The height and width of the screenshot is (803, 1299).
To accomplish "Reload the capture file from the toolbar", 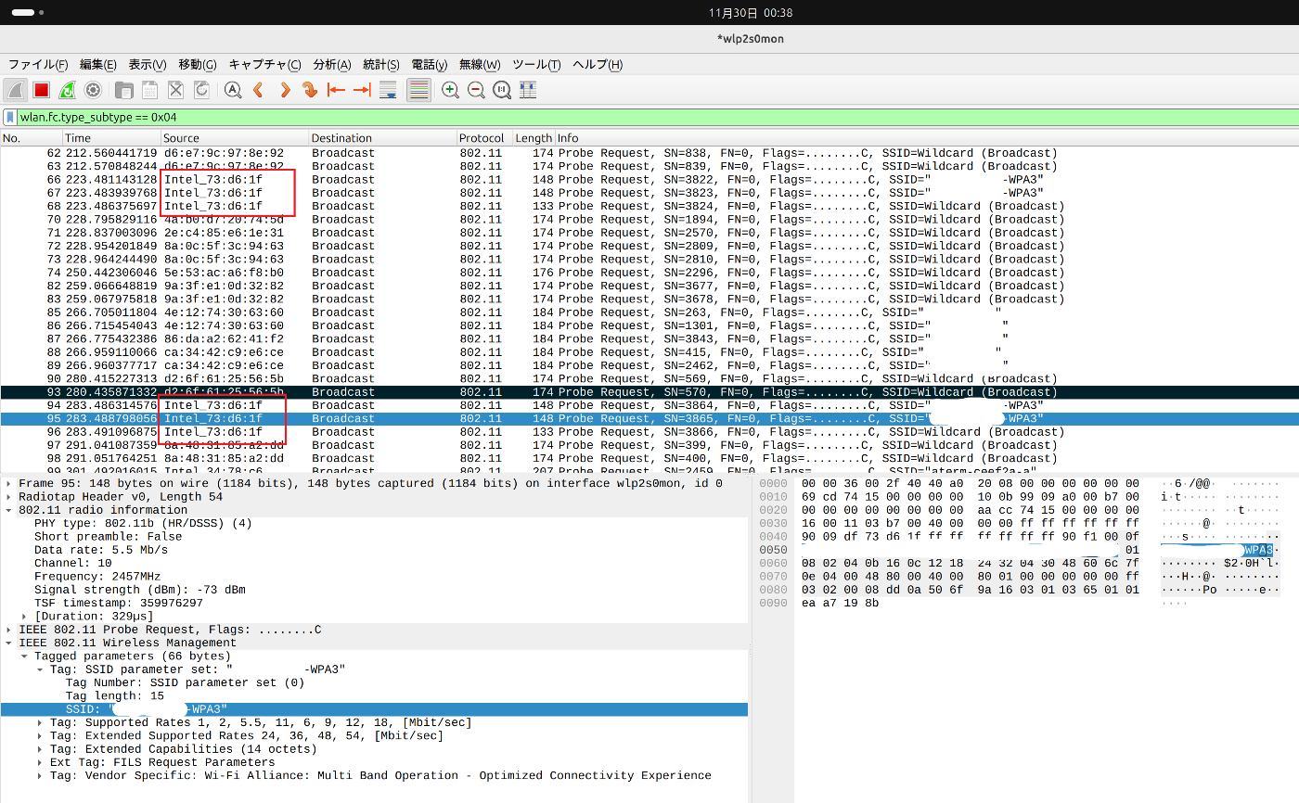I will (201, 90).
